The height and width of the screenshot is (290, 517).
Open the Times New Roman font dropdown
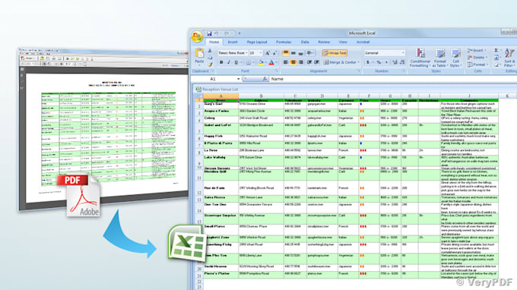[x=246, y=53]
